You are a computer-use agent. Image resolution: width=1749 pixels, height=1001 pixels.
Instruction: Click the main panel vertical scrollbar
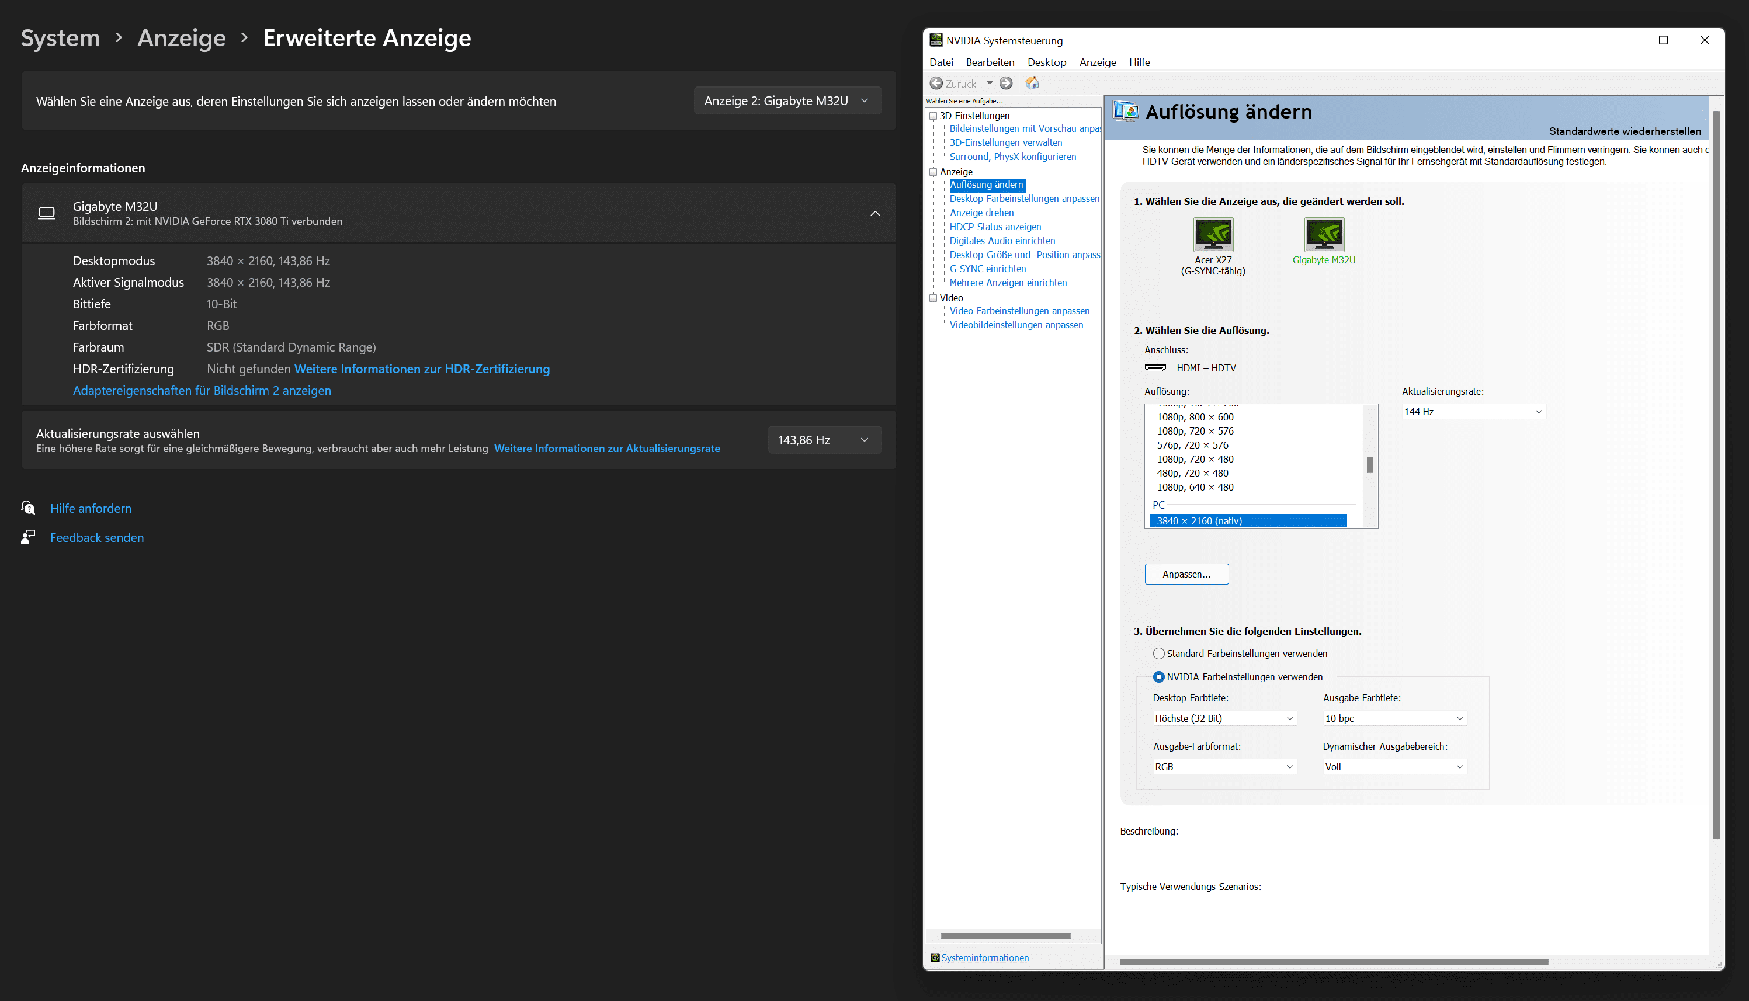[1717, 474]
